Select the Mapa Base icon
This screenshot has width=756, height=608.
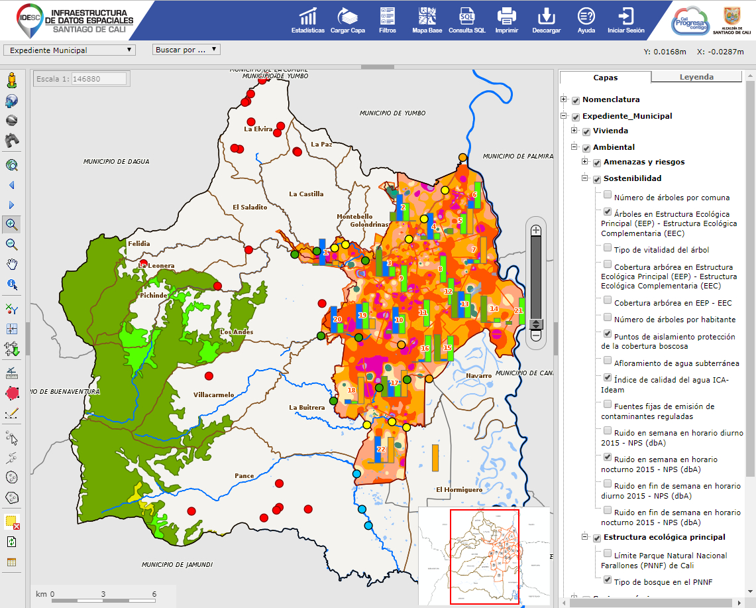coord(425,17)
